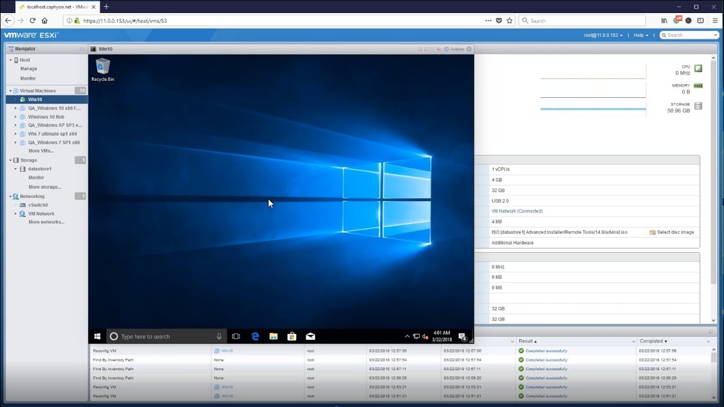Select vSwitch0 in the Navigator

38,205
